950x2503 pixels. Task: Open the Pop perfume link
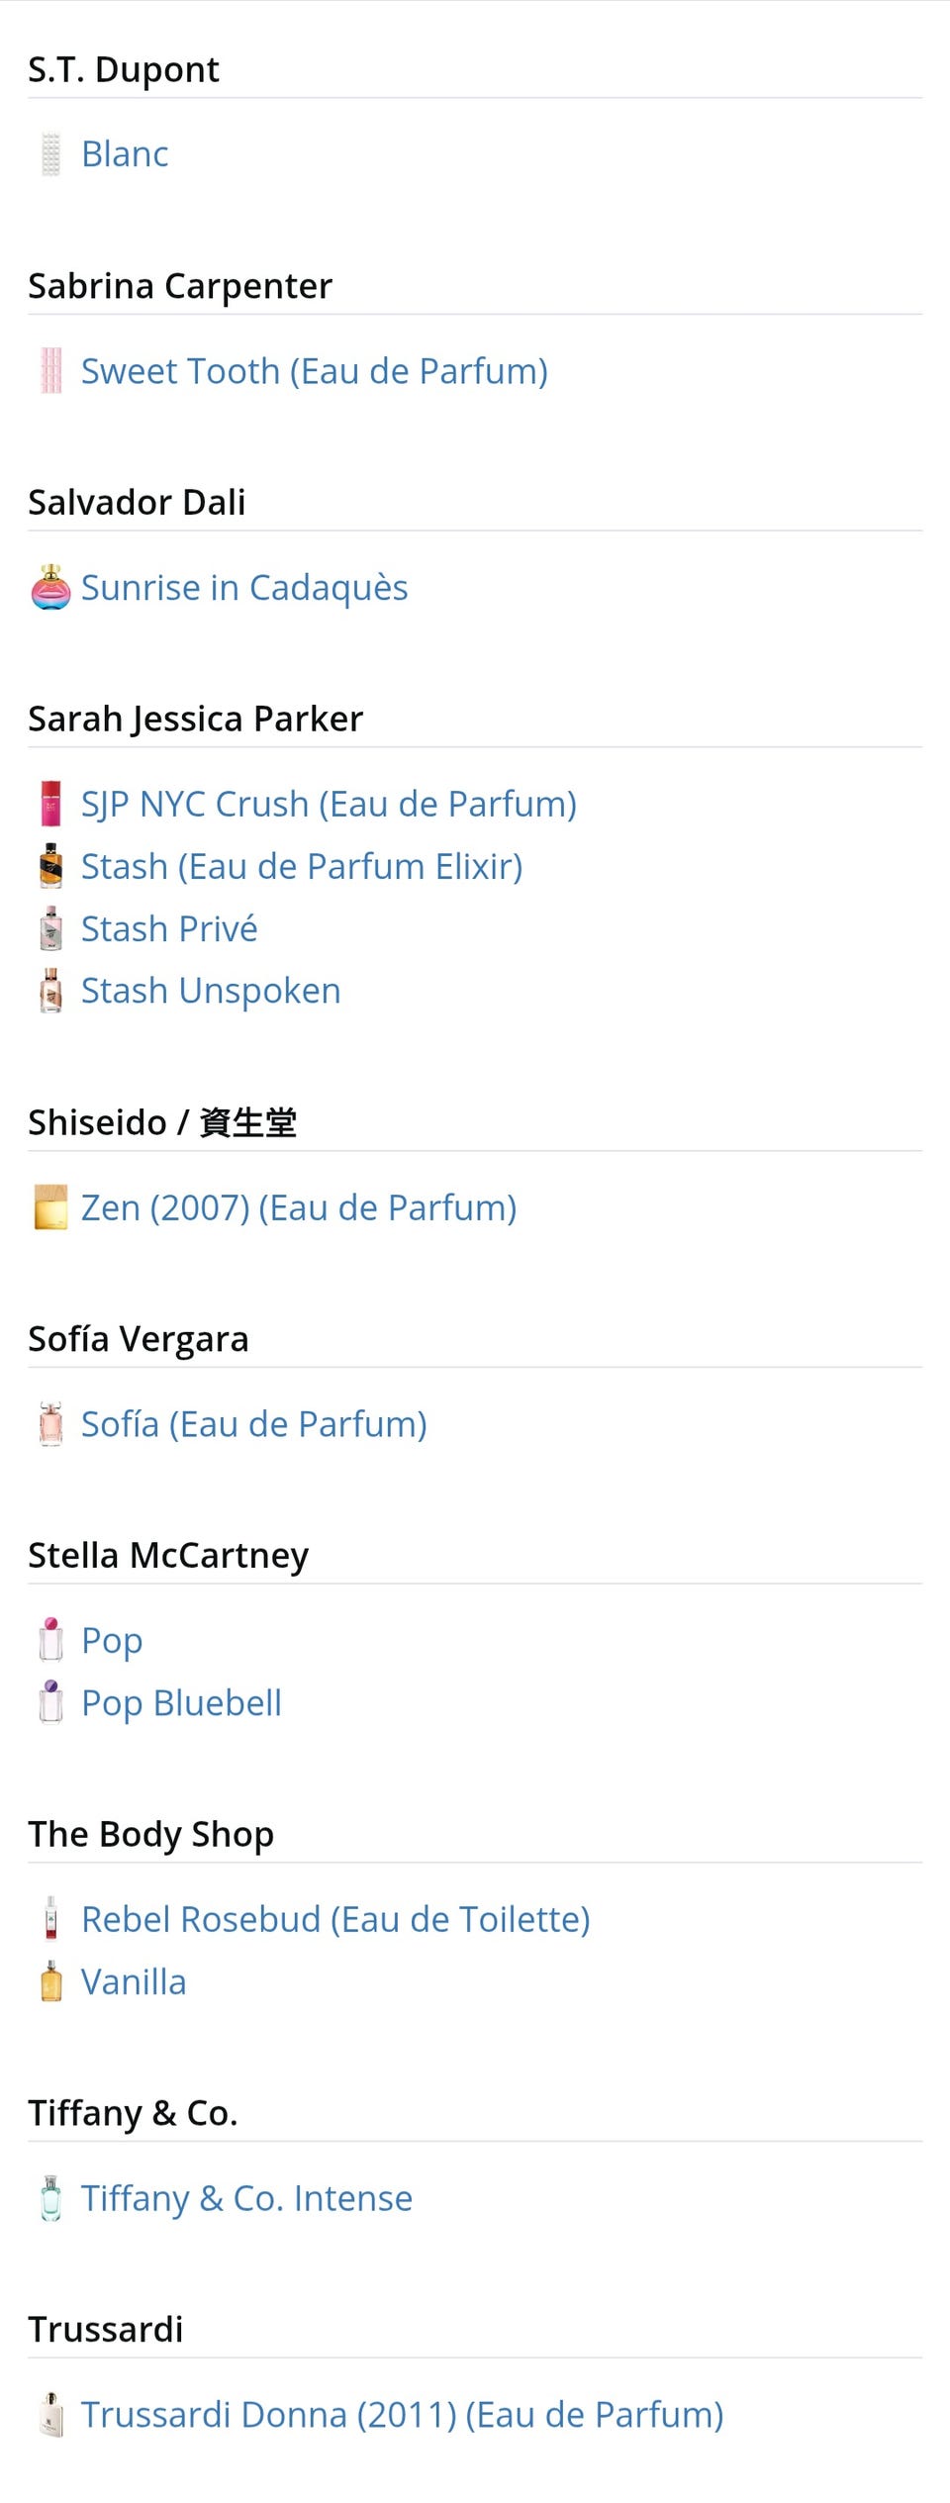[x=112, y=1640]
